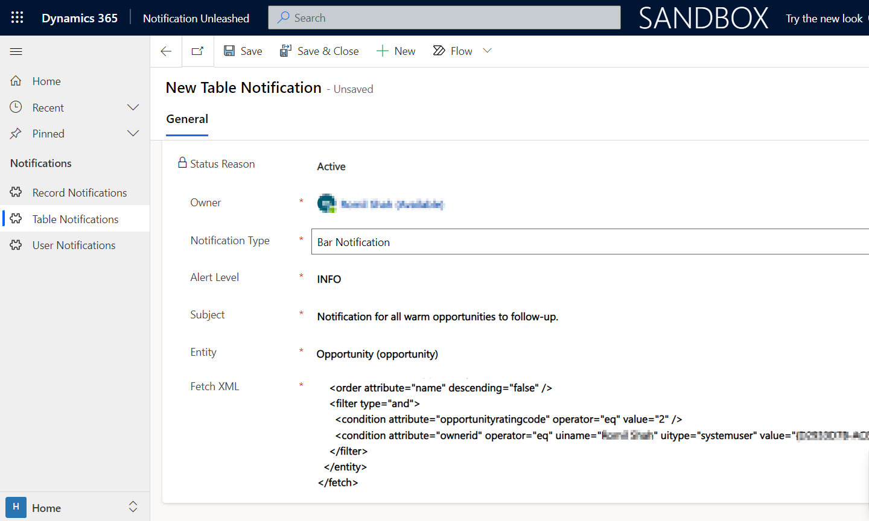Click into the Search box
869x521 pixels.
click(x=444, y=17)
